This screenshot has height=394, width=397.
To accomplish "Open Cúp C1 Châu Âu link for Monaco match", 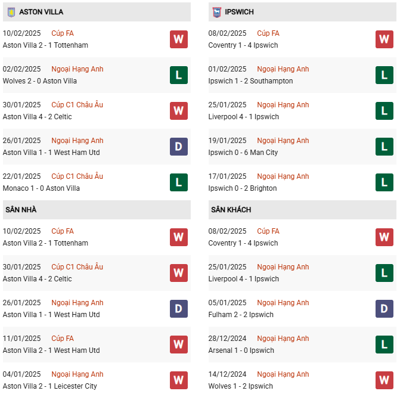I will point(77,176).
